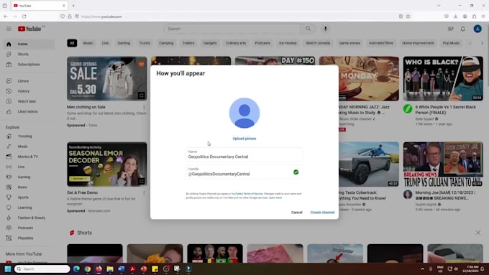This screenshot has height=275, width=489.
Task: Open Who Is Black video thumbnail
Action: click(x=443, y=78)
